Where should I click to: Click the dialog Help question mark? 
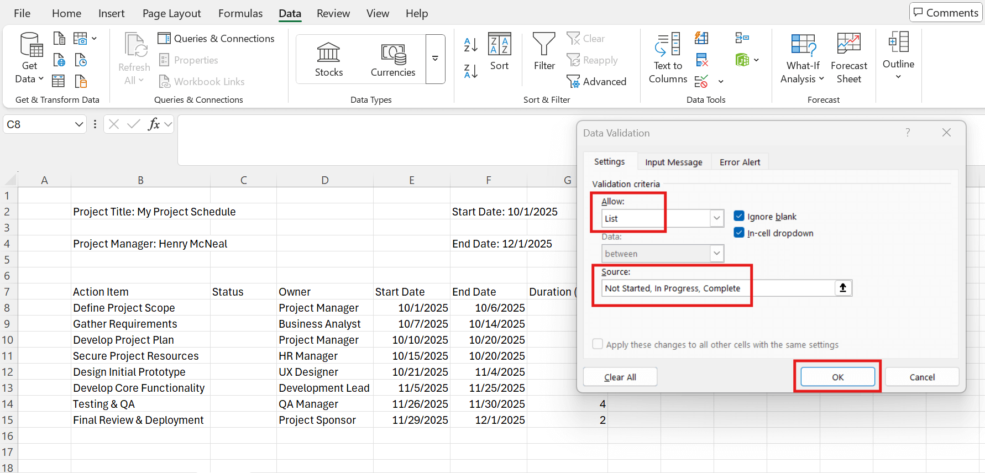pos(908,133)
